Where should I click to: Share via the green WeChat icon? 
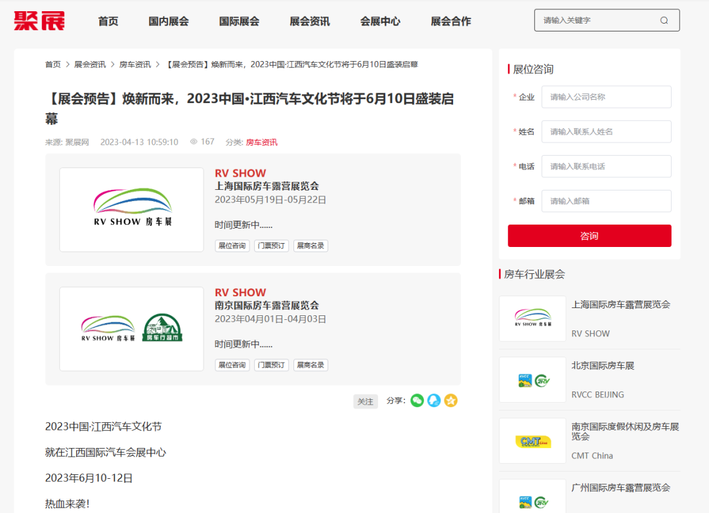[x=417, y=401]
